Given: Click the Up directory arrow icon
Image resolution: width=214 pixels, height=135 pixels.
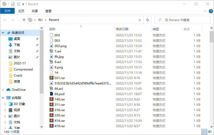Looking at the screenshot, I should (x=24, y=20).
